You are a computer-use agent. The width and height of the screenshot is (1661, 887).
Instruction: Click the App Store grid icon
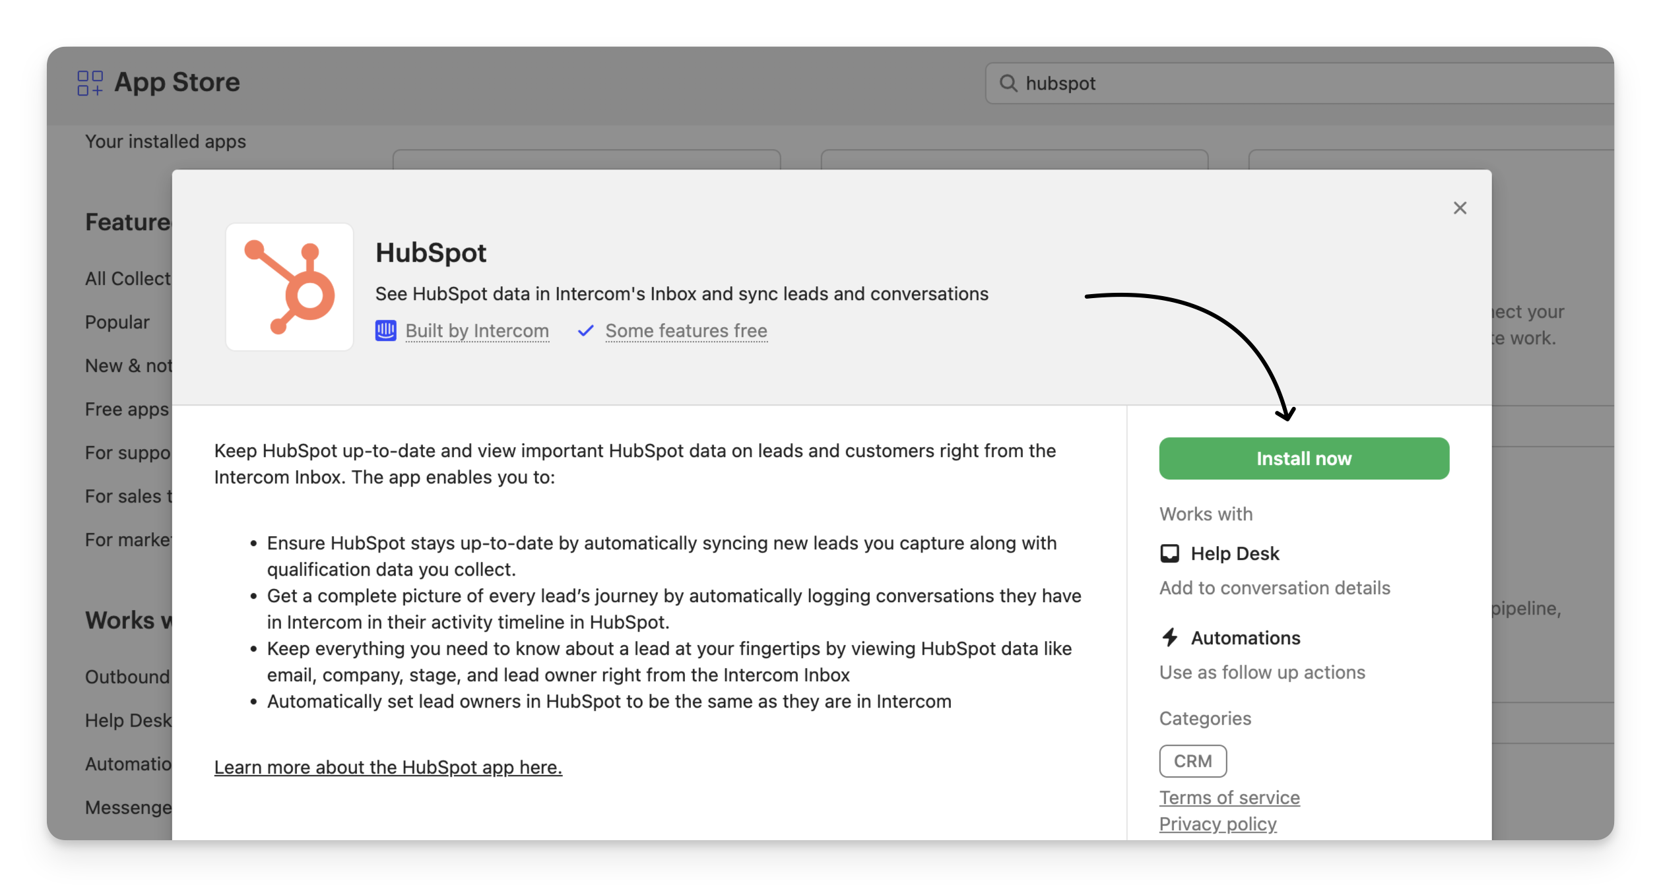point(90,83)
